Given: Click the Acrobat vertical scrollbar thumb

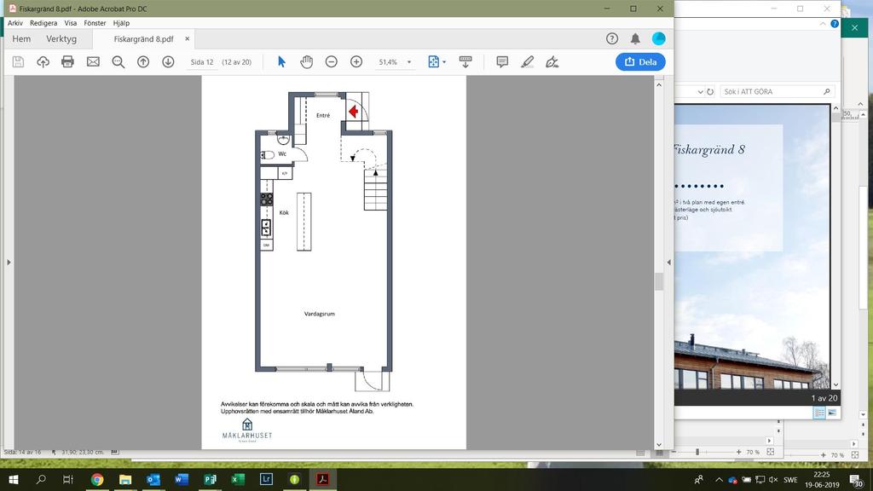Looking at the screenshot, I should [x=659, y=281].
